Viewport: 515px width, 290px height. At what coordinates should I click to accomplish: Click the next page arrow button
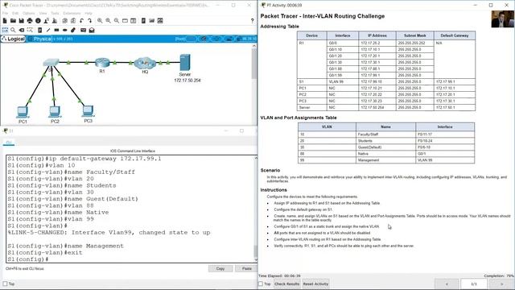click(x=501, y=284)
